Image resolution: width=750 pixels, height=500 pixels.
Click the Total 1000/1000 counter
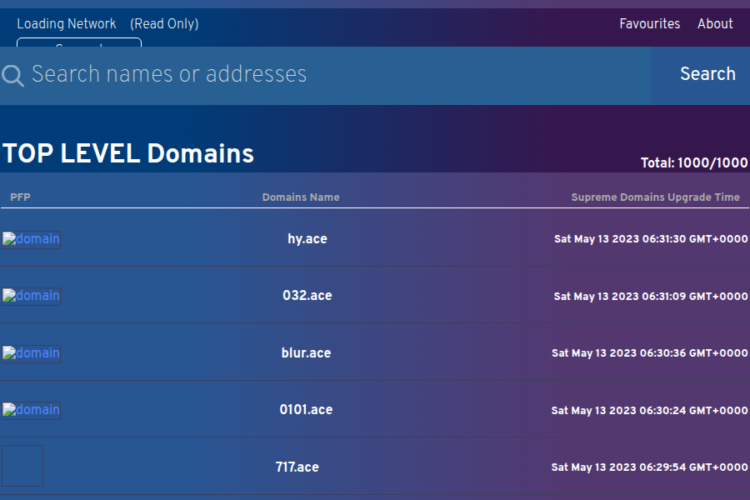pyautogui.click(x=694, y=163)
